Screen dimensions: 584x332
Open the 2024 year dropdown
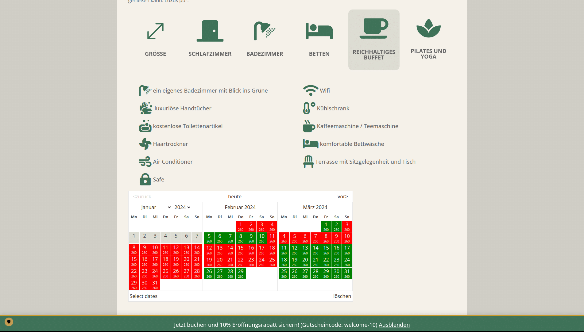[x=182, y=207]
